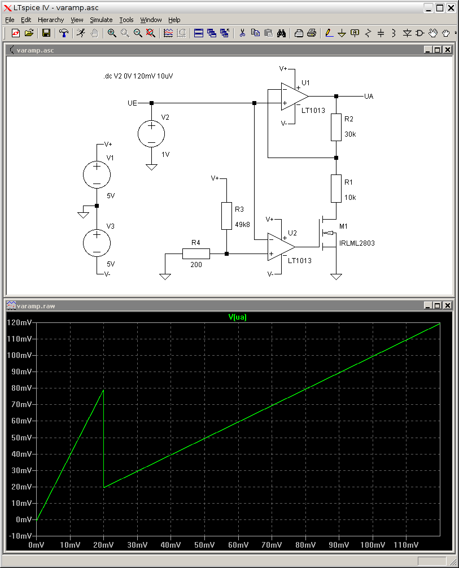459x568 pixels.
Task: Open Control Panel hammer icon
Action: point(64,33)
